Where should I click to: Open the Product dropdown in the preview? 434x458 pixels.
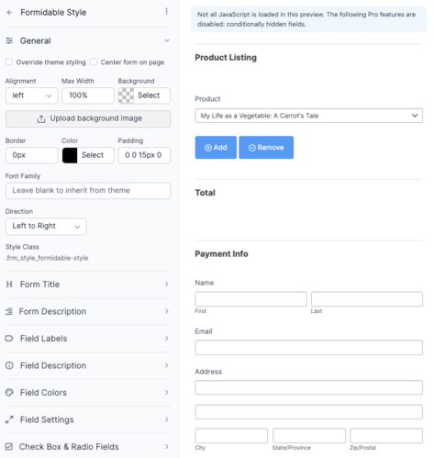click(x=308, y=116)
